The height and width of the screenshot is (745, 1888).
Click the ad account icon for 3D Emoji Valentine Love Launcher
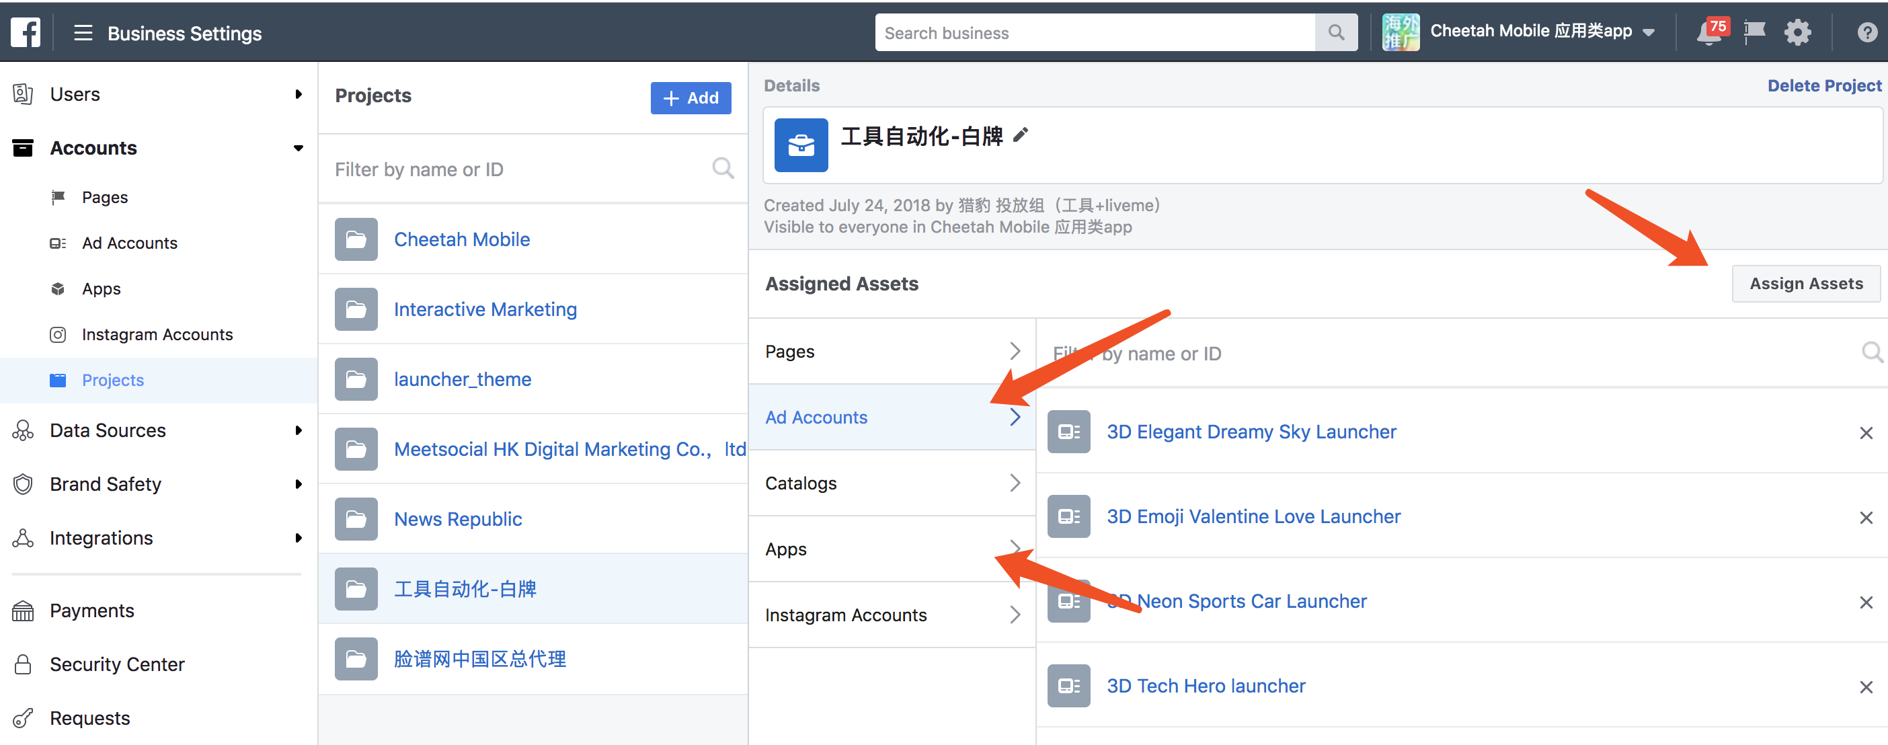coord(1068,516)
